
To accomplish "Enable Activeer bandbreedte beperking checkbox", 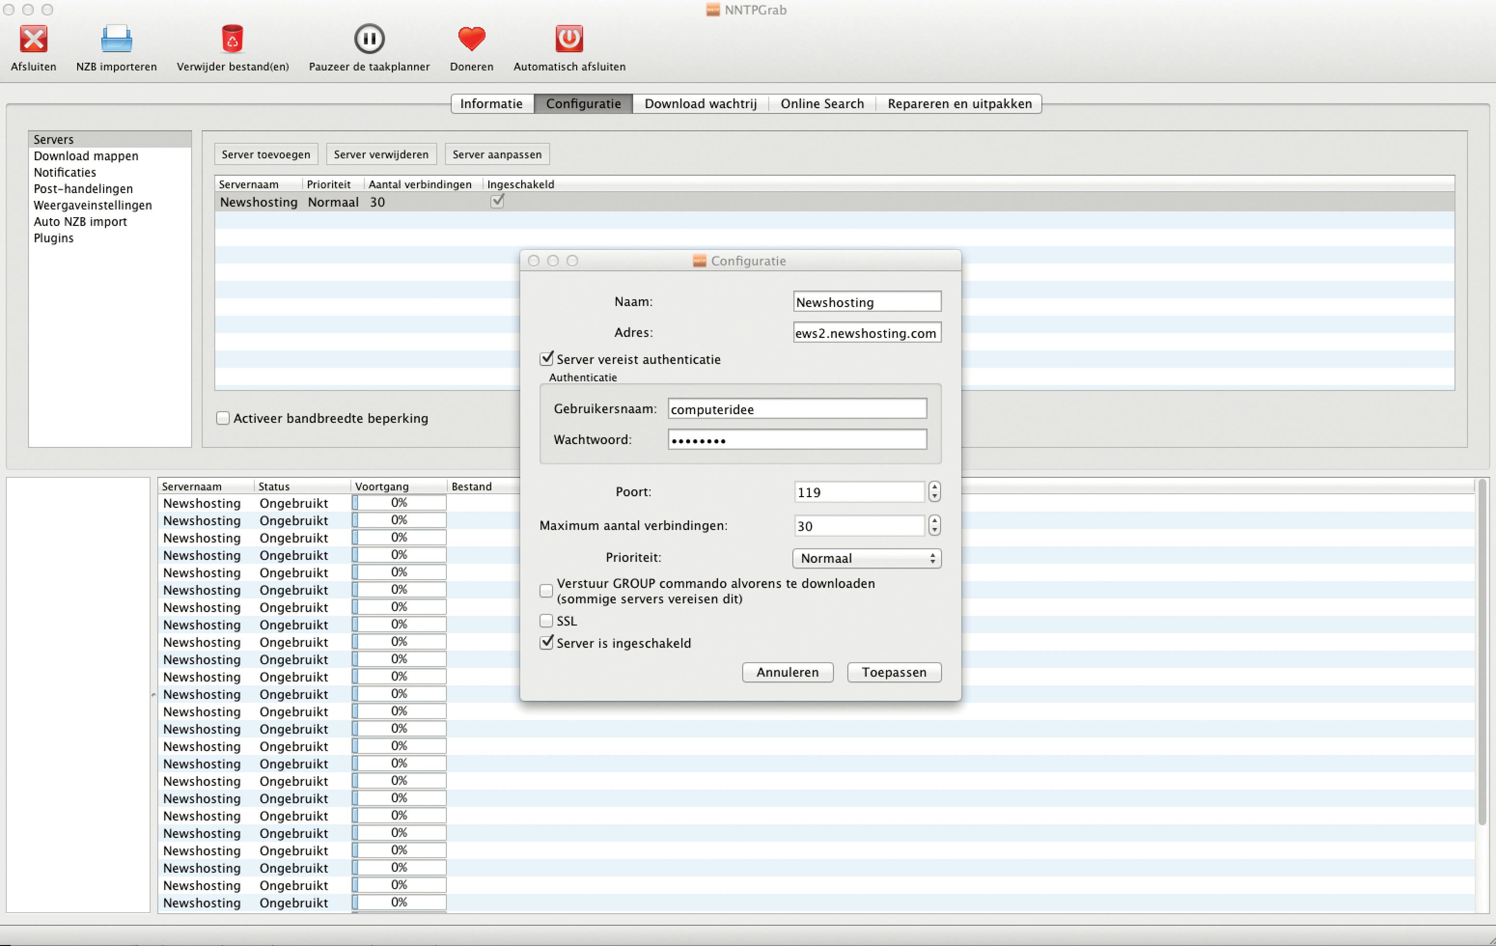I will click(223, 418).
